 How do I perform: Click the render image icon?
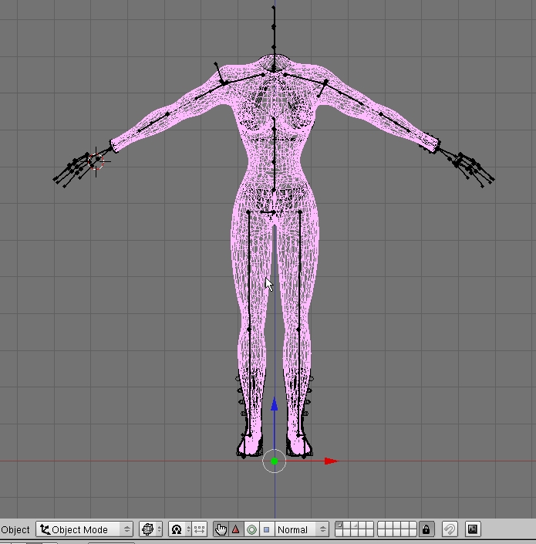point(473,529)
